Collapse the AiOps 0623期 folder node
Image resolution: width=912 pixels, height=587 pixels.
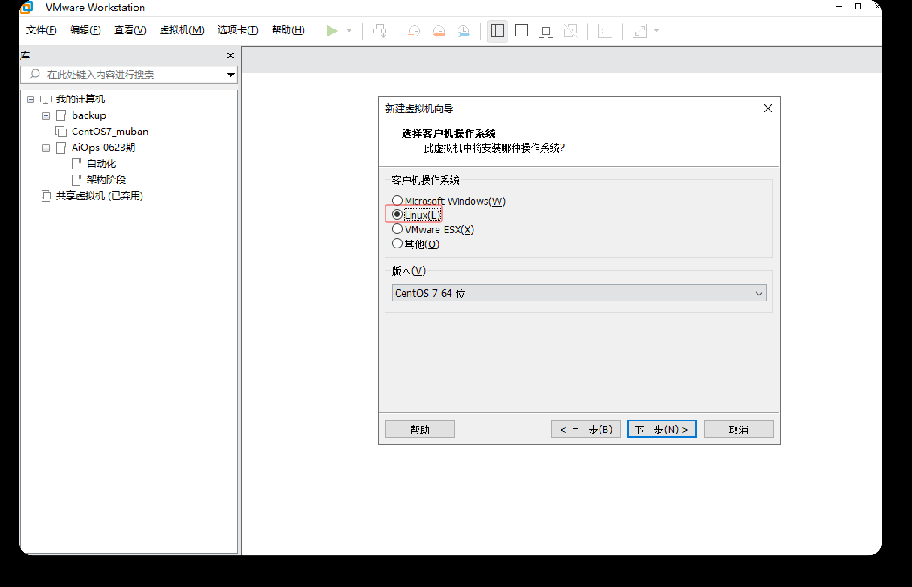pos(46,148)
